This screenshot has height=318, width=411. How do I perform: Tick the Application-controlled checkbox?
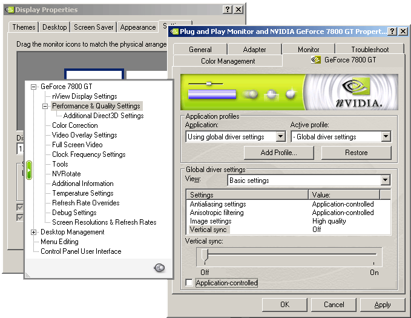[x=189, y=283]
